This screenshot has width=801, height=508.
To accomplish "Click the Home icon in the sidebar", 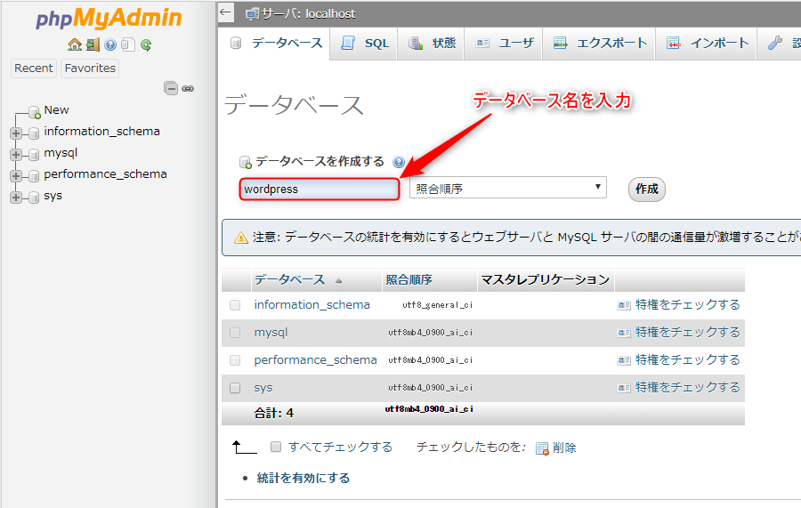I will (x=74, y=44).
